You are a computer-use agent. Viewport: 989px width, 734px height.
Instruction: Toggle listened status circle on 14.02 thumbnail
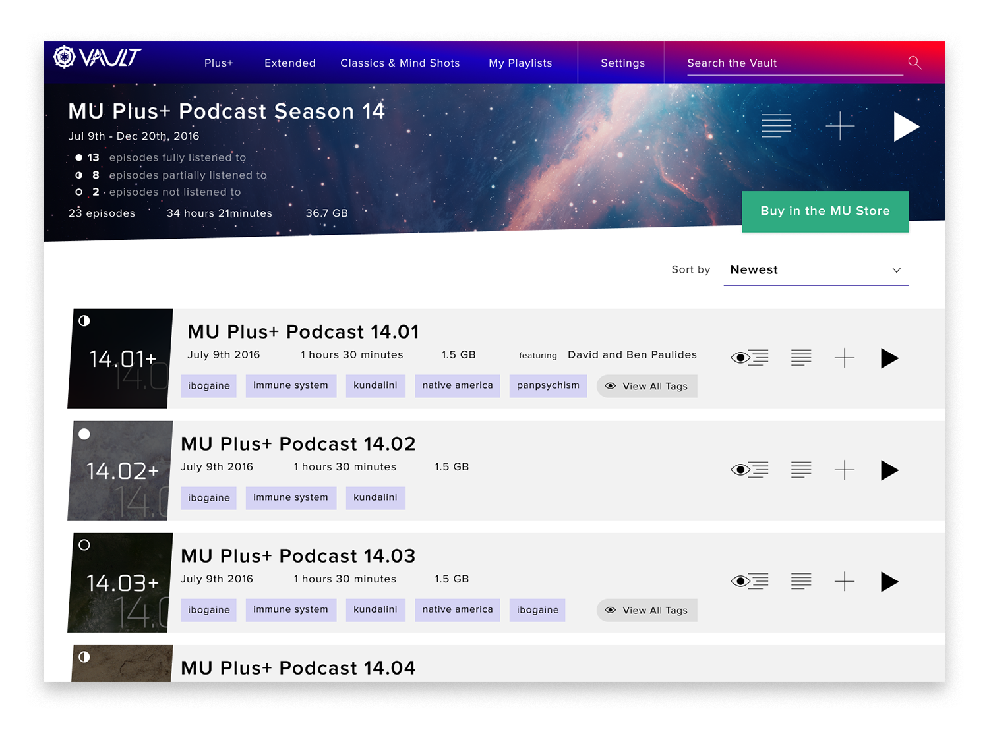coord(84,434)
